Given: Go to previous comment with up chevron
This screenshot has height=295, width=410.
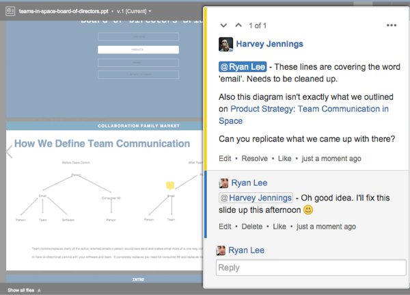Looking at the screenshot, I should (238, 25).
